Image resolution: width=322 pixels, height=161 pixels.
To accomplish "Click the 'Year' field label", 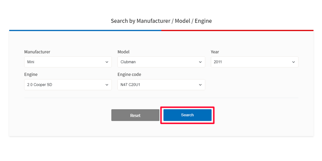I will coord(215,52).
